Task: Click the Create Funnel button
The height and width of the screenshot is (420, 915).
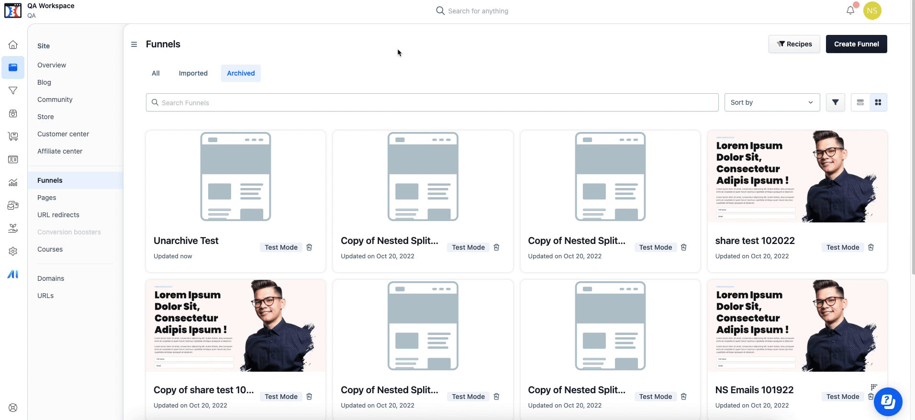Action: tap(856, 44)
